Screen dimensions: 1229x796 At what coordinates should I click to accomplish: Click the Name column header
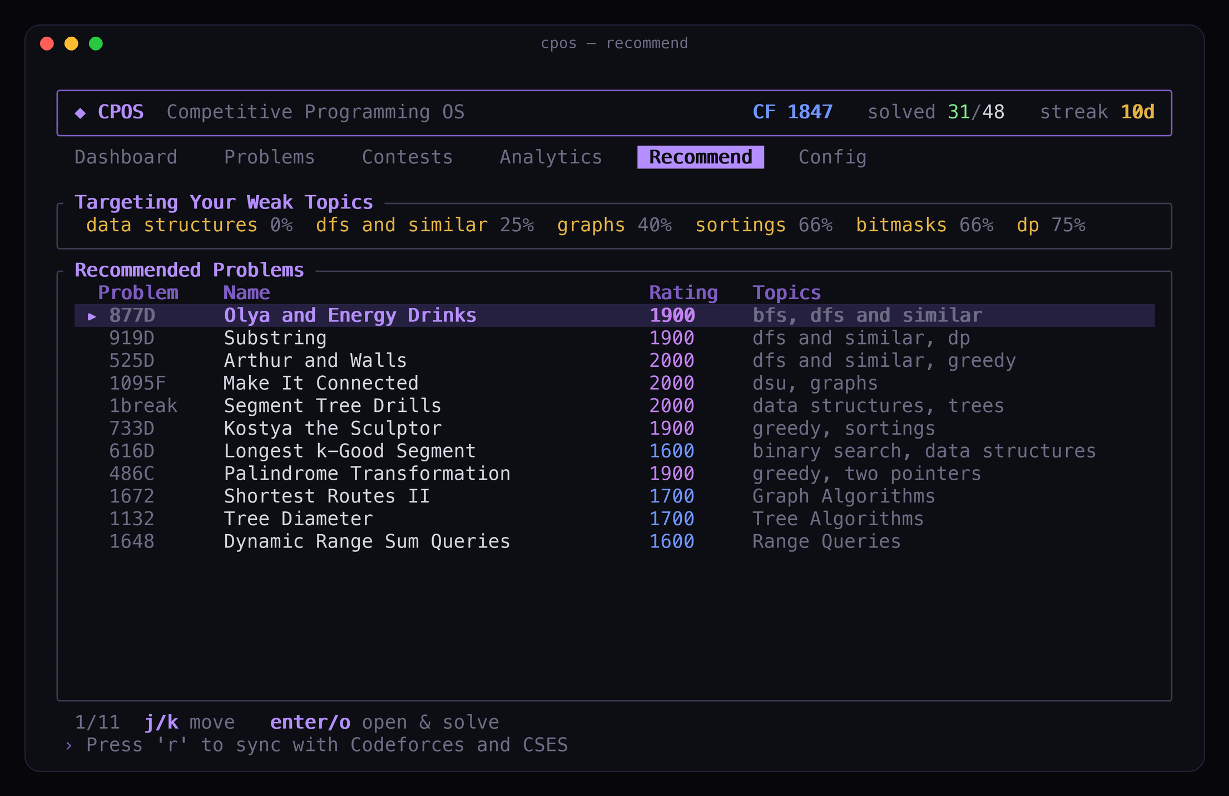[246, 293]
